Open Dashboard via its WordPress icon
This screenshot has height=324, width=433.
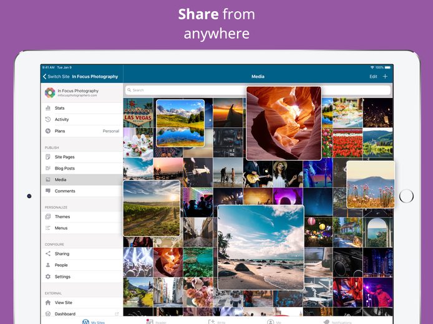pos(48,314)
